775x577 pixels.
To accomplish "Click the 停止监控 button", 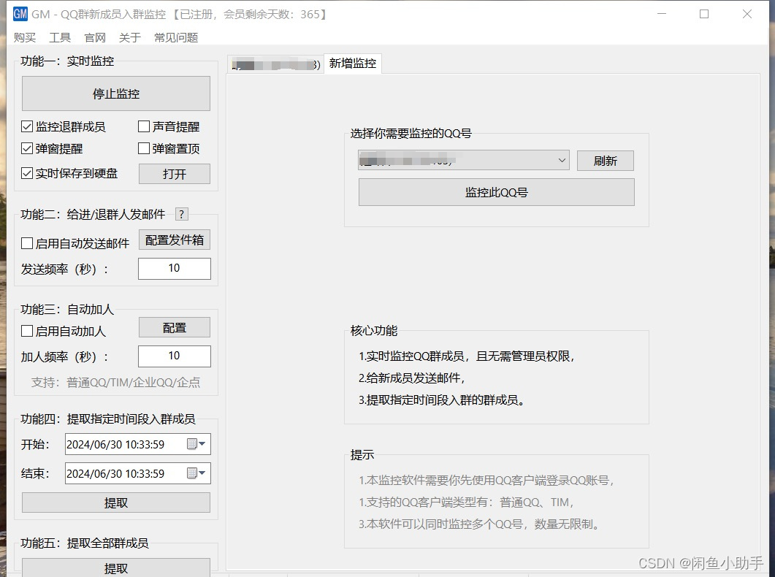I will click(116, 93).
